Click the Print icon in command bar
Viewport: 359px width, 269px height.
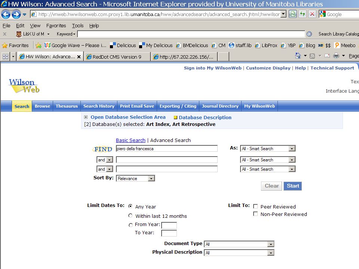coord(336,56)
